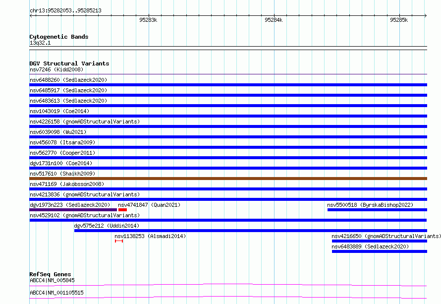Click the 95284k ruler position

click(x=274, y=20)
